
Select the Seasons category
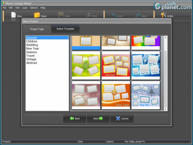click(47, 52)
